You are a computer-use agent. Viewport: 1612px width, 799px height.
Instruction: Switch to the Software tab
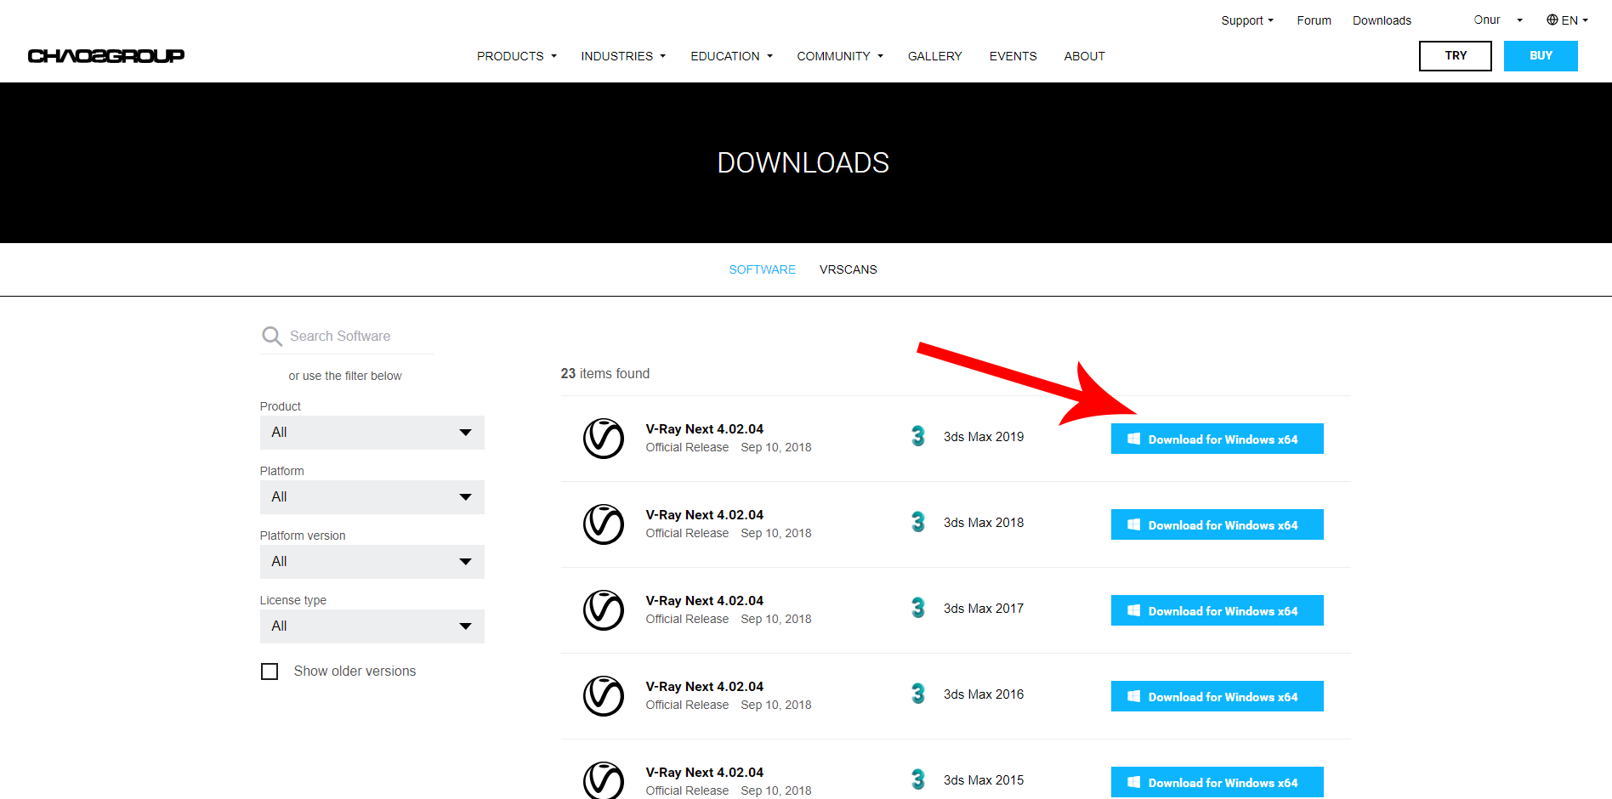pos(763,269)
